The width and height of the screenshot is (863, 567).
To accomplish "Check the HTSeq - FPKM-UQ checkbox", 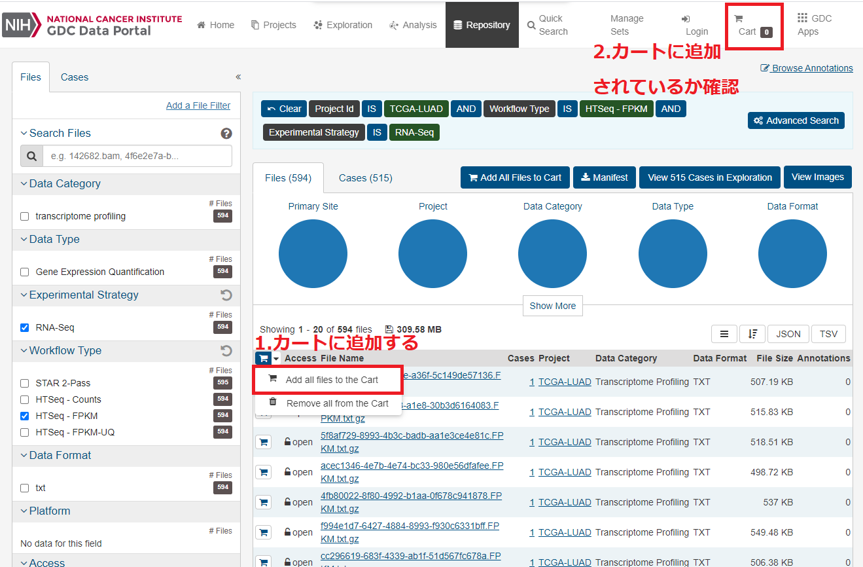I will tap(25, 432).
